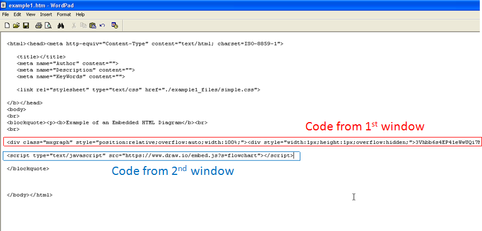Click the meta name="Description" line
This screenshot has width=482, height=231.
tap(76, 70)
